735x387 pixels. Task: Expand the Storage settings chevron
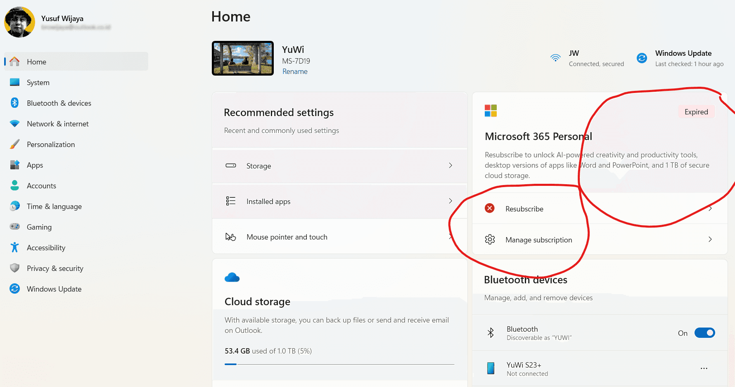tap(450, 166)
